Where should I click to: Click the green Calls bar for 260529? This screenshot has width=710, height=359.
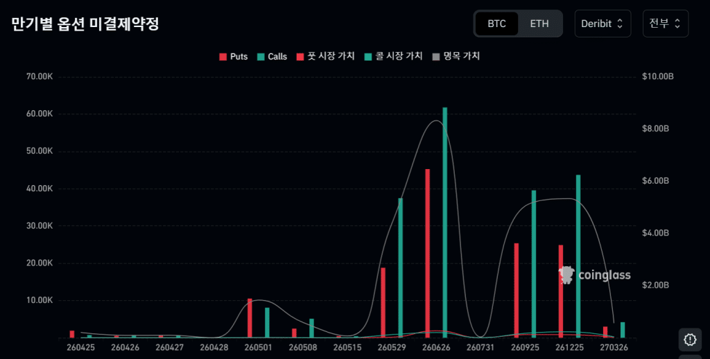tap(401, 268)
